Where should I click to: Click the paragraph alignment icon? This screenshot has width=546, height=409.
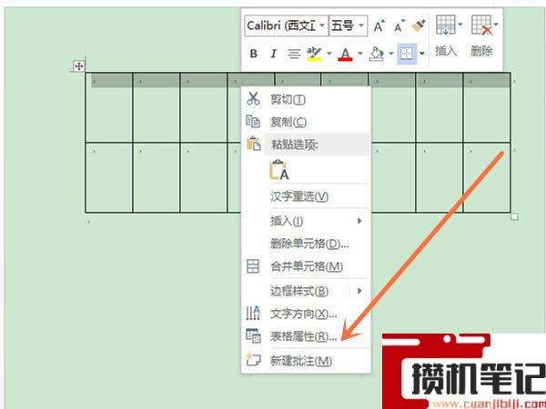tap(294, 54)
